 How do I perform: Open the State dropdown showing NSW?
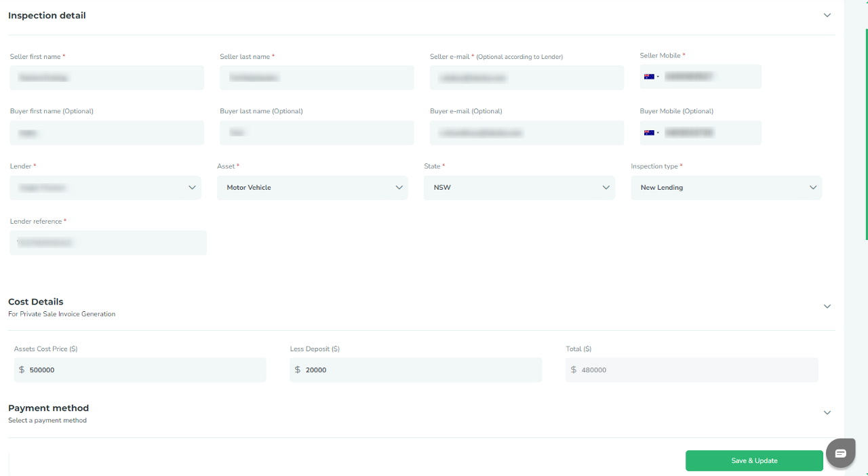519,188
